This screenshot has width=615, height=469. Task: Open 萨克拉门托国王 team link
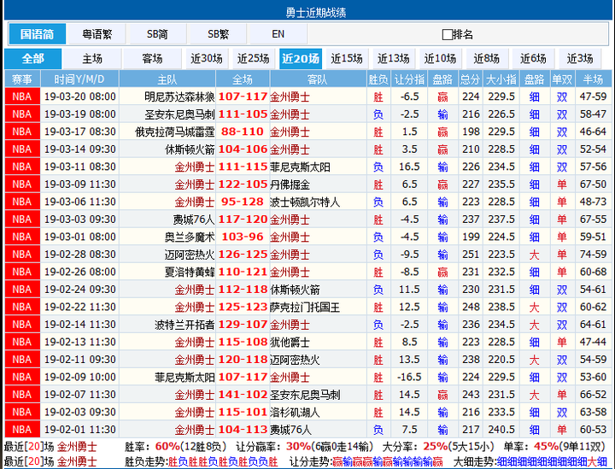coord(305,307)
